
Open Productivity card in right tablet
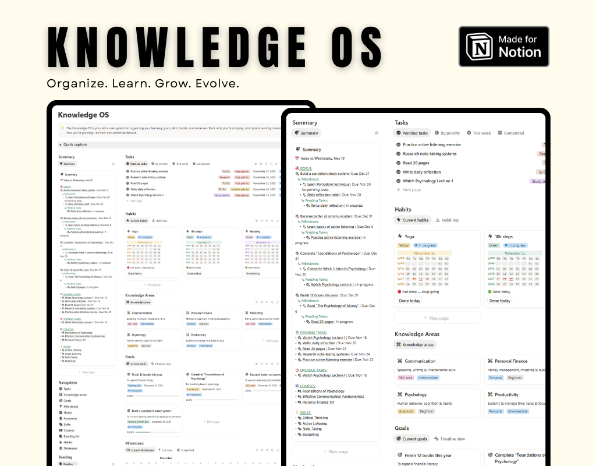[515, 403]
